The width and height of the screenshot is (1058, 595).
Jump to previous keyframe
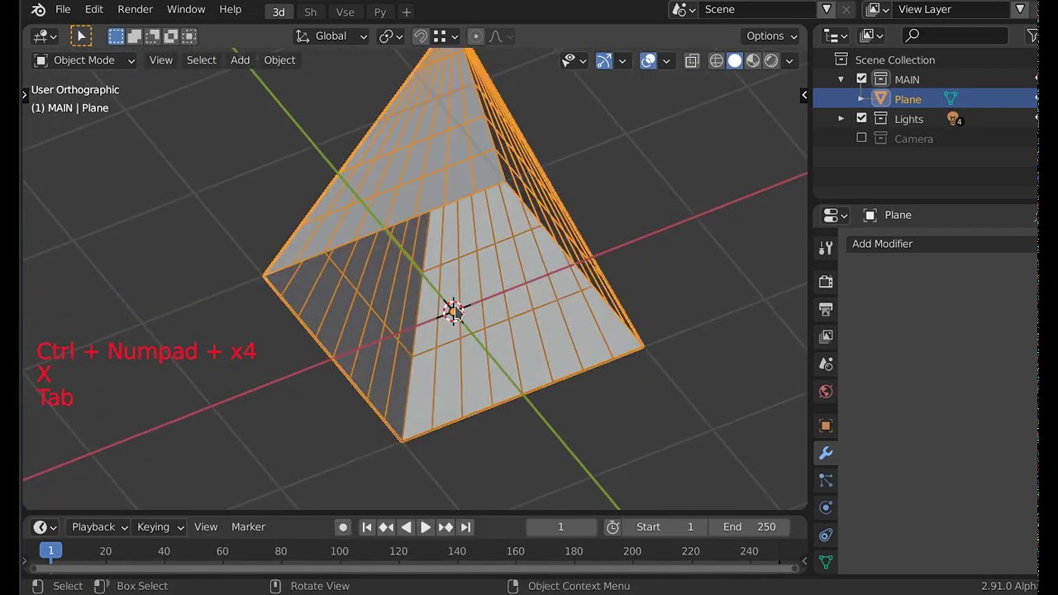[386, 527]
